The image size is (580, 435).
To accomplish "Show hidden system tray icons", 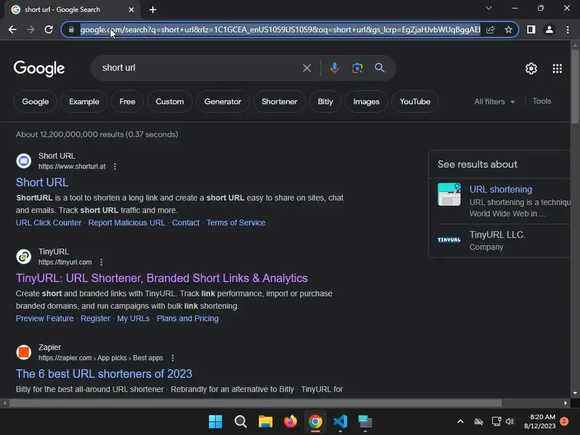I will point(460,421).
